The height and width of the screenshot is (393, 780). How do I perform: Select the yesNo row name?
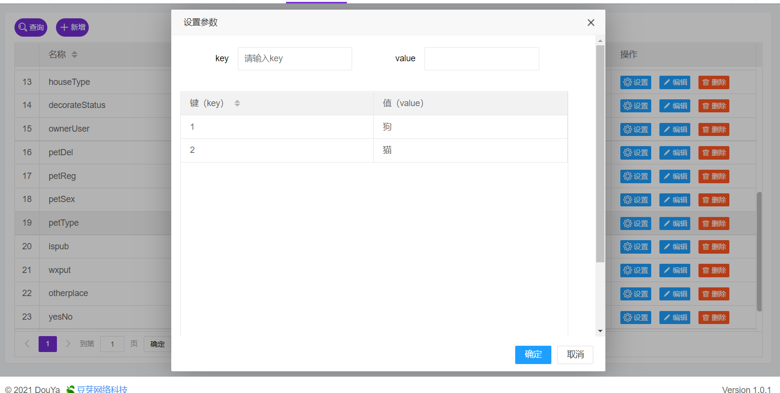click(60, 317)
